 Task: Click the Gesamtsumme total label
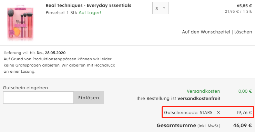point(176,125)
